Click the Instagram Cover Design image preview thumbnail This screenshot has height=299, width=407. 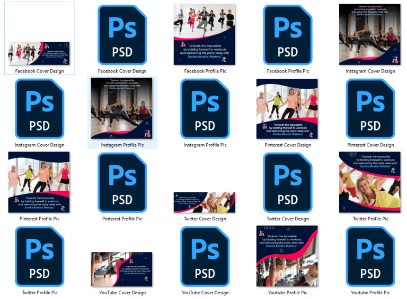pos(369,34)
